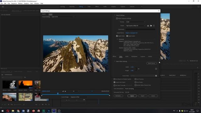
Task: Click the Premiere Pro taskbar icon
Action: pyautogui.click(x=54, y=111)
